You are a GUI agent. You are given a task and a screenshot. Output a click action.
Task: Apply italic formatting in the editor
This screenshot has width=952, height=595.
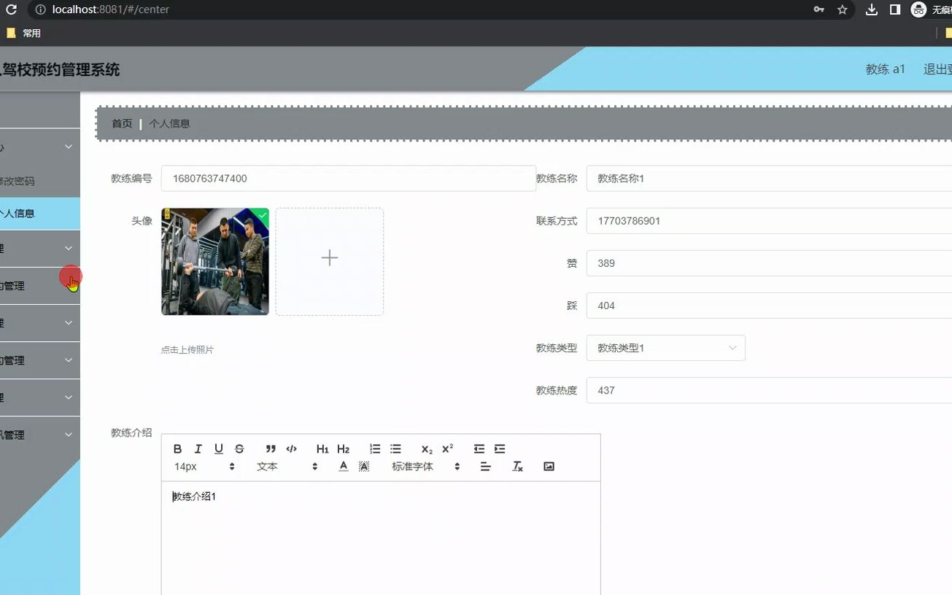(198, 448)
